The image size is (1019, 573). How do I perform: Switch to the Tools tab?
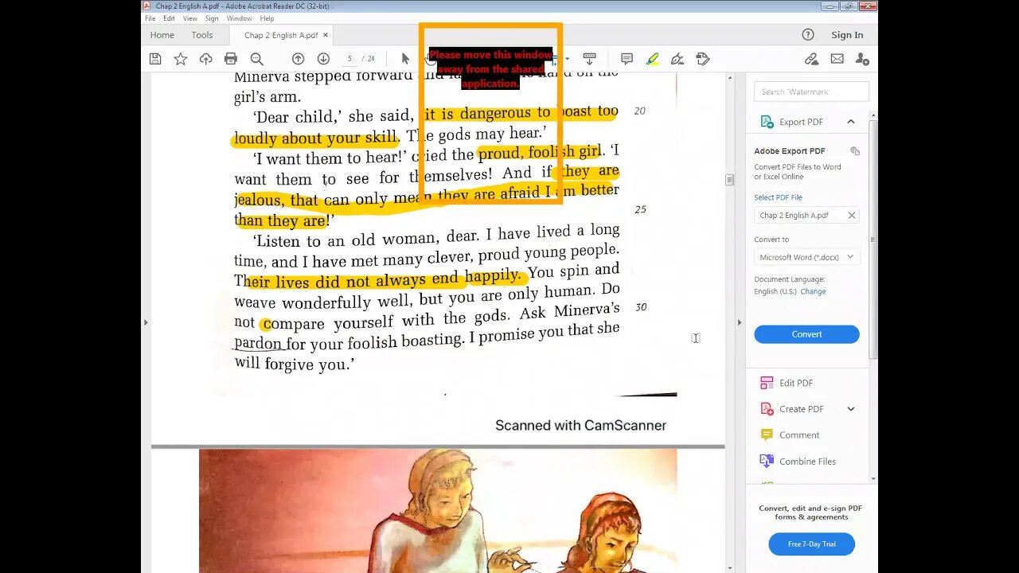tap(202, 35)
